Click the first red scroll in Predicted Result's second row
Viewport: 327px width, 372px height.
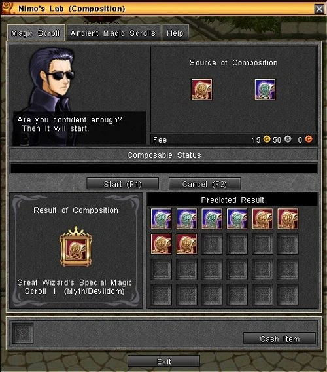point(161,244)
